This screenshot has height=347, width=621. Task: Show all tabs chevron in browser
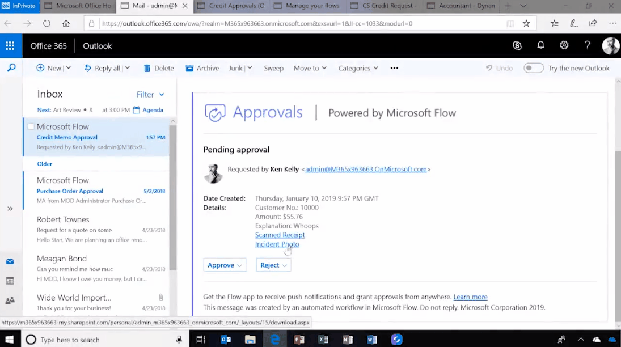point(523,6)
